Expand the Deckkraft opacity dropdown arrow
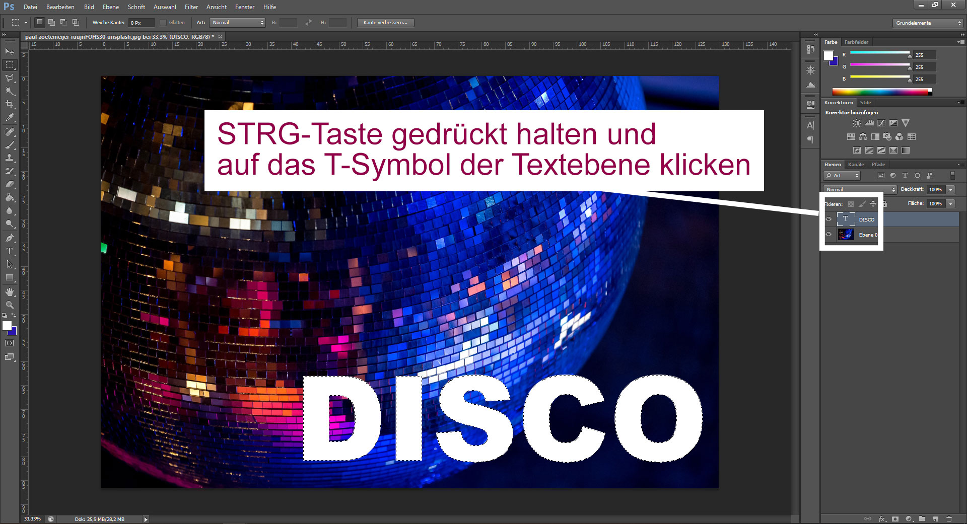Viewport: 967px width, 524px height. (x=950, y=190)
